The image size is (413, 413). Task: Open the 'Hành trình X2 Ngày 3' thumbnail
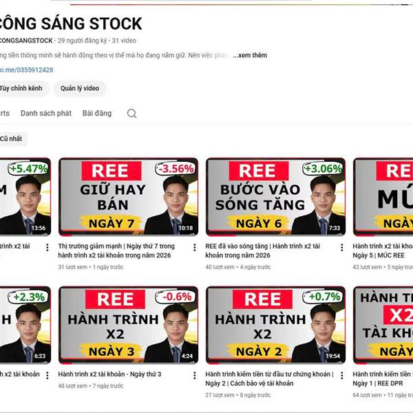128,325
